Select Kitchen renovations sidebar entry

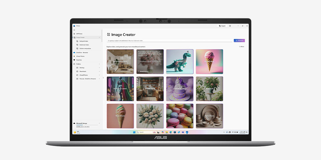pyautogui.click(x=85, y=48)
